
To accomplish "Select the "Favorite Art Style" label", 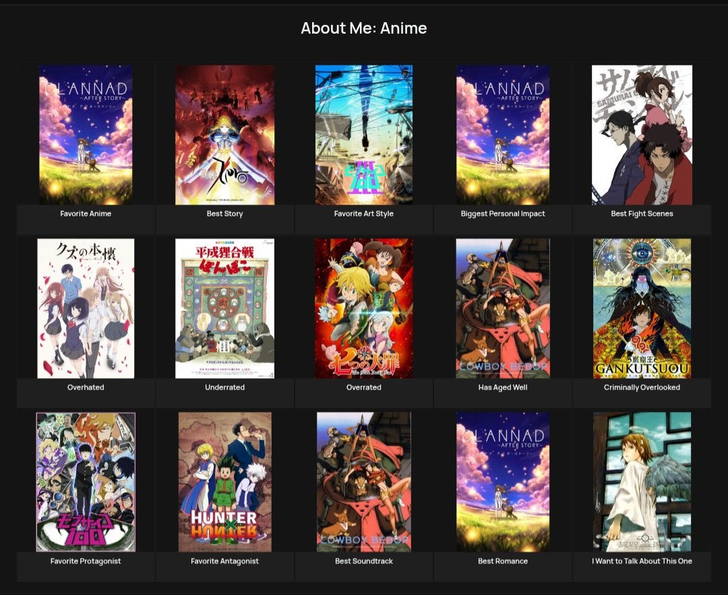I will [x=364, y=214].
